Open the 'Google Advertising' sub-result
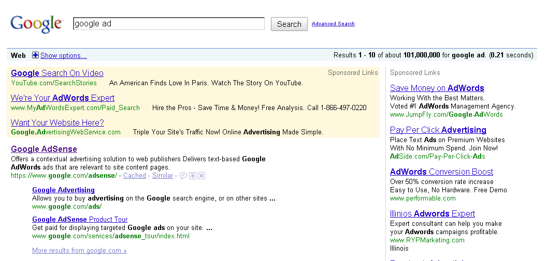 click(64, 190)
